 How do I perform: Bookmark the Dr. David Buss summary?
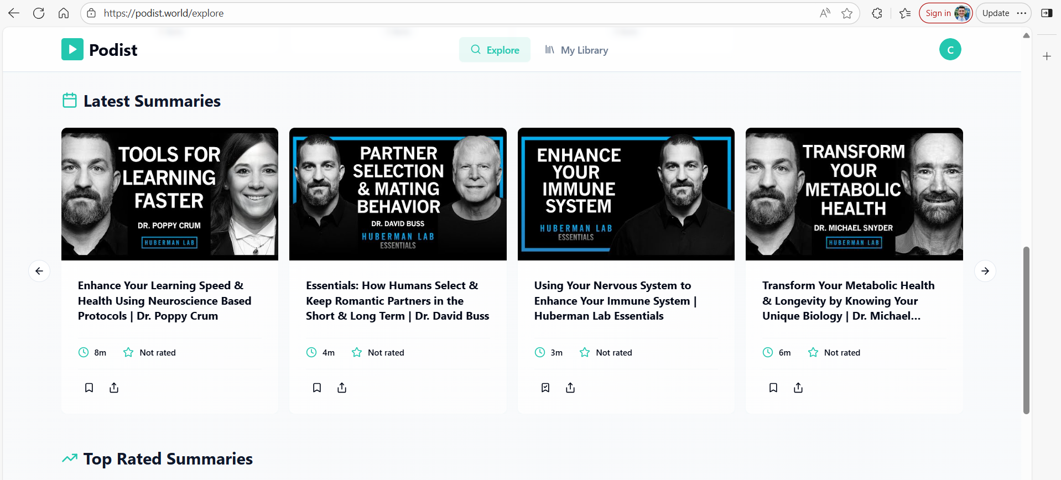[317, 388]
